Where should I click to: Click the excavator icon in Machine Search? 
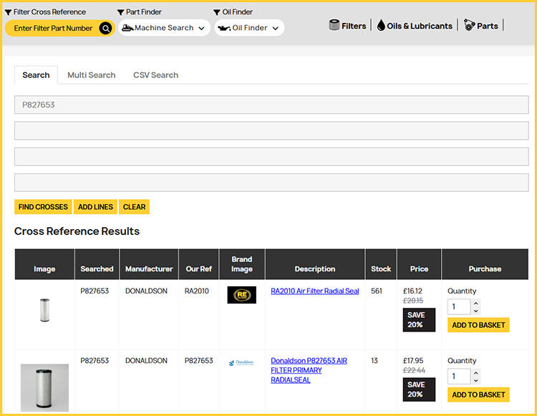[127, 28]
